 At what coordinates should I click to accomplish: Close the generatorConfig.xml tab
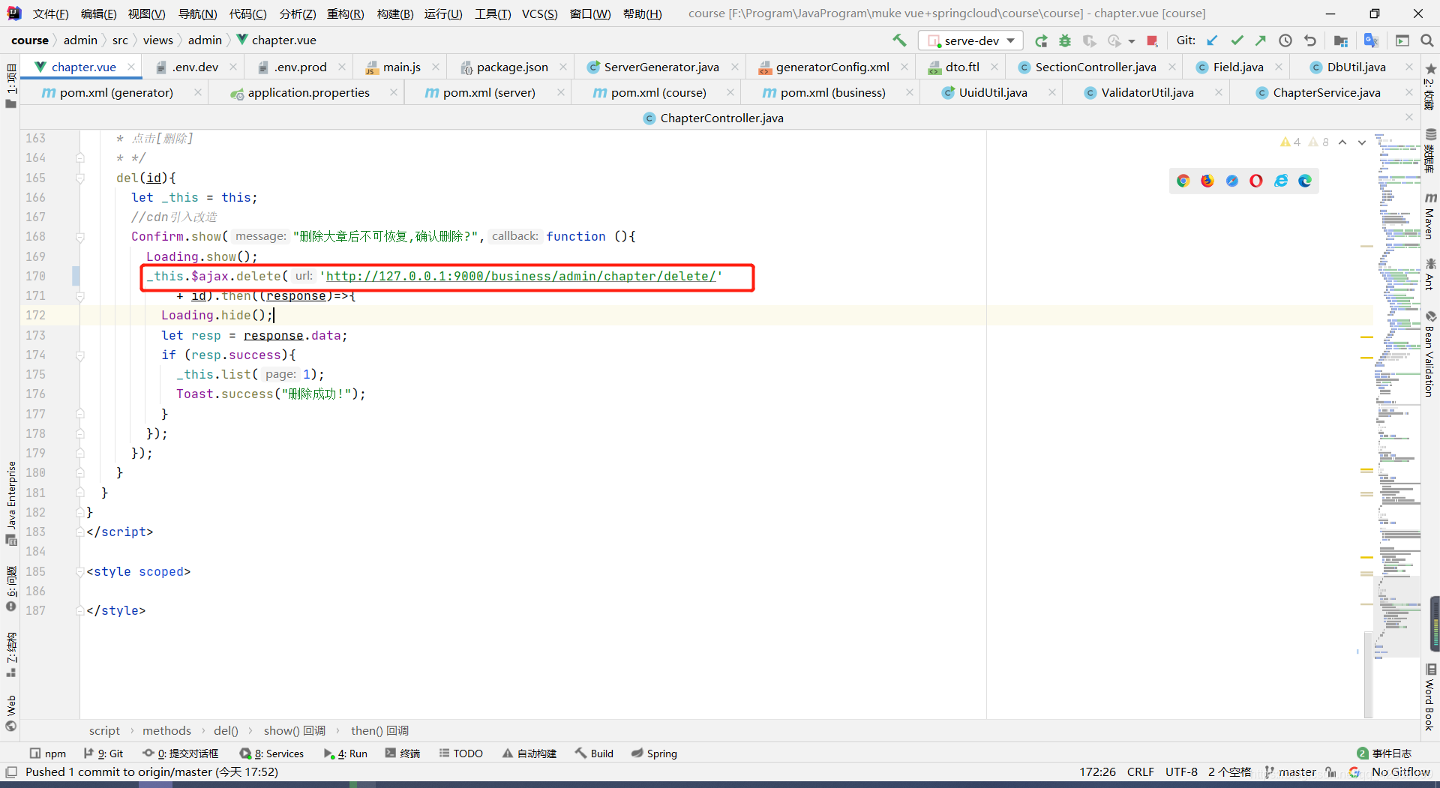click(x=904, y=67)
